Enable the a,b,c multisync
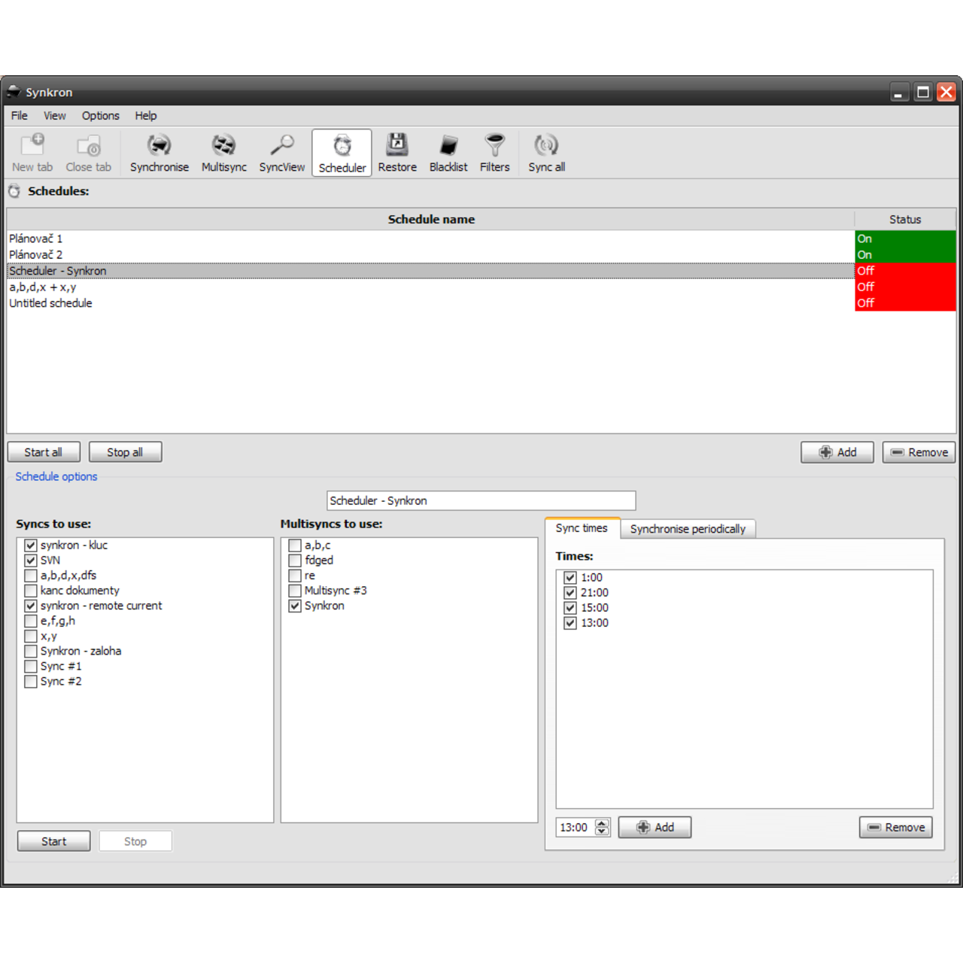The image size is (963, 963). coord(294,545)
